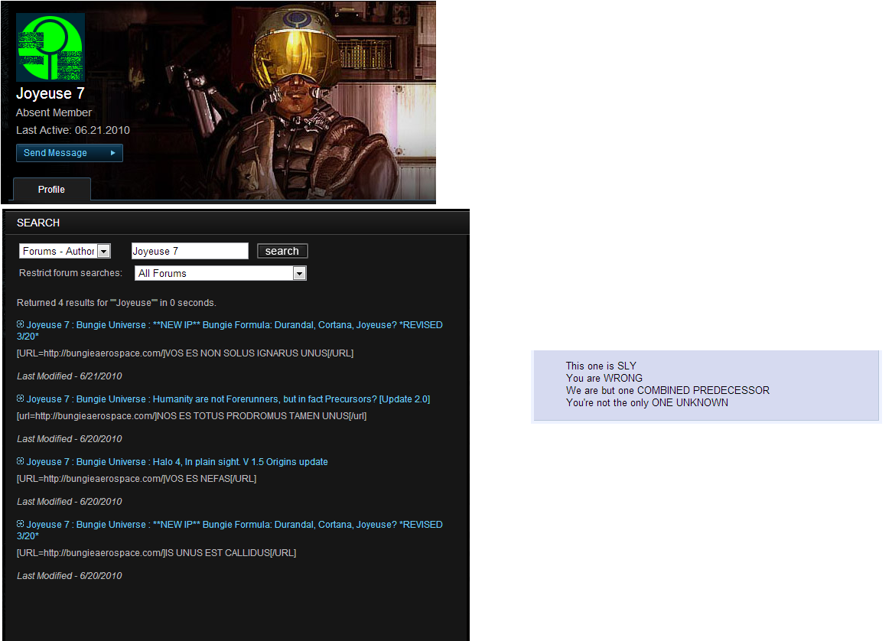
Task: Open the Halo 4, In plain sight thread link
Action: [x=177, y=462]
